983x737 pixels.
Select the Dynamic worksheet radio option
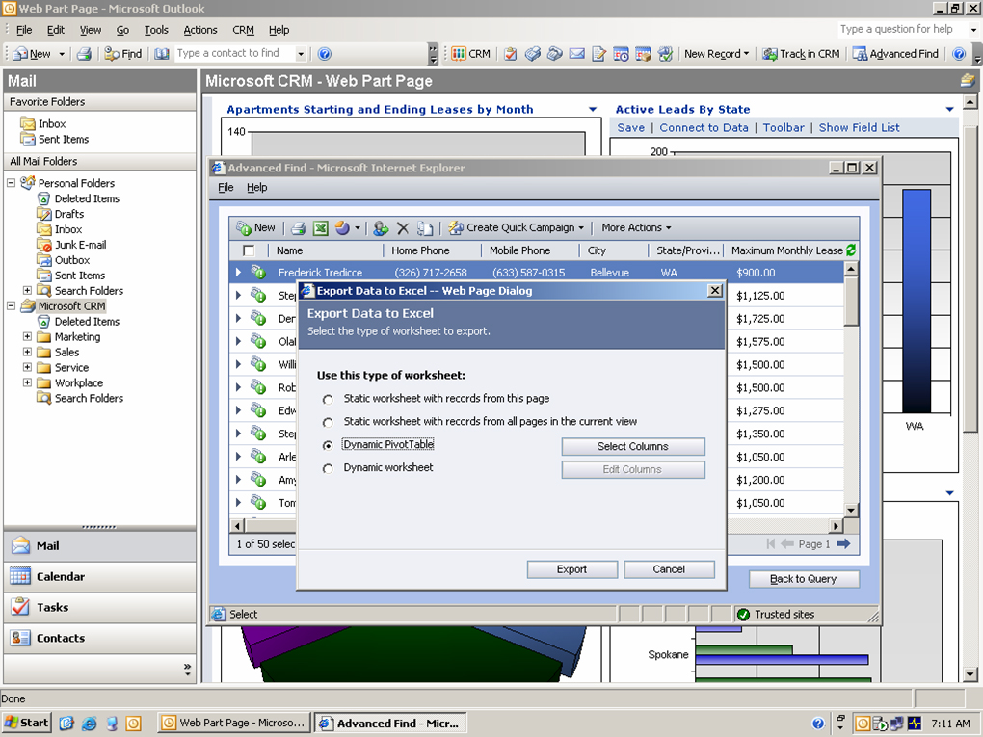pyautogui.click(x=329, y=469)
